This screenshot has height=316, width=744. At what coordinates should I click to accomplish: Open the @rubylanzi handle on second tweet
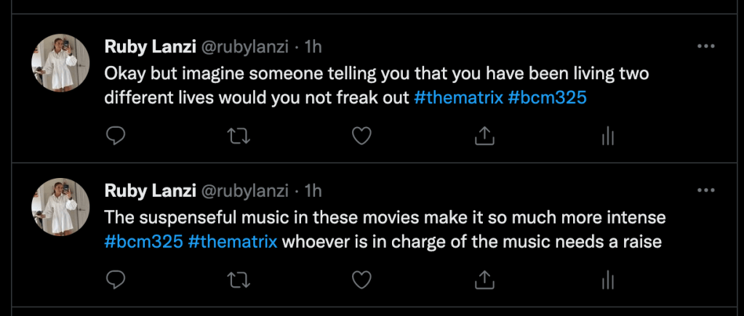pos(244,191)
